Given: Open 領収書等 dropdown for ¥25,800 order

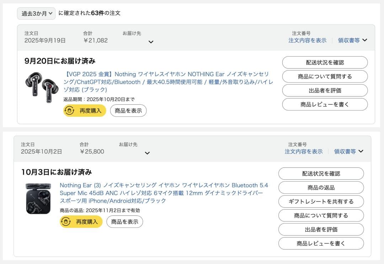Looking at the screenshot, I should click(349, 152).
